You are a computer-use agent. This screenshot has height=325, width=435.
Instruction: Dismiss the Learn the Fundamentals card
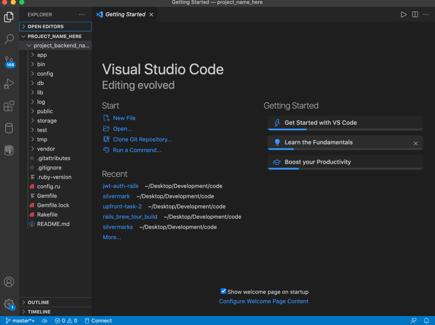(416, 143)
